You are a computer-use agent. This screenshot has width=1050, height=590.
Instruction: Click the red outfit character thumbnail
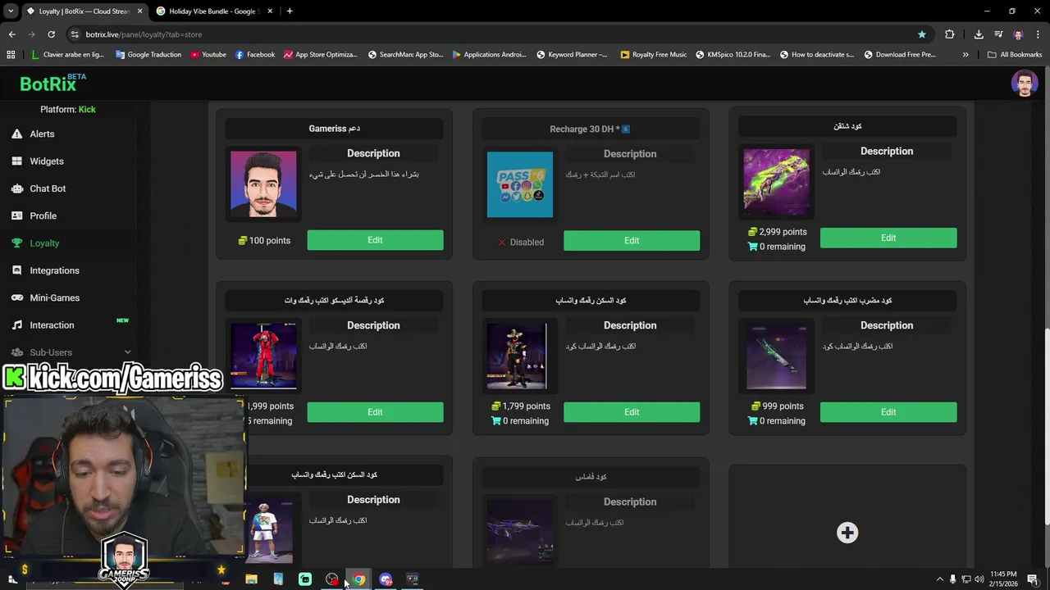coord(263,356)
